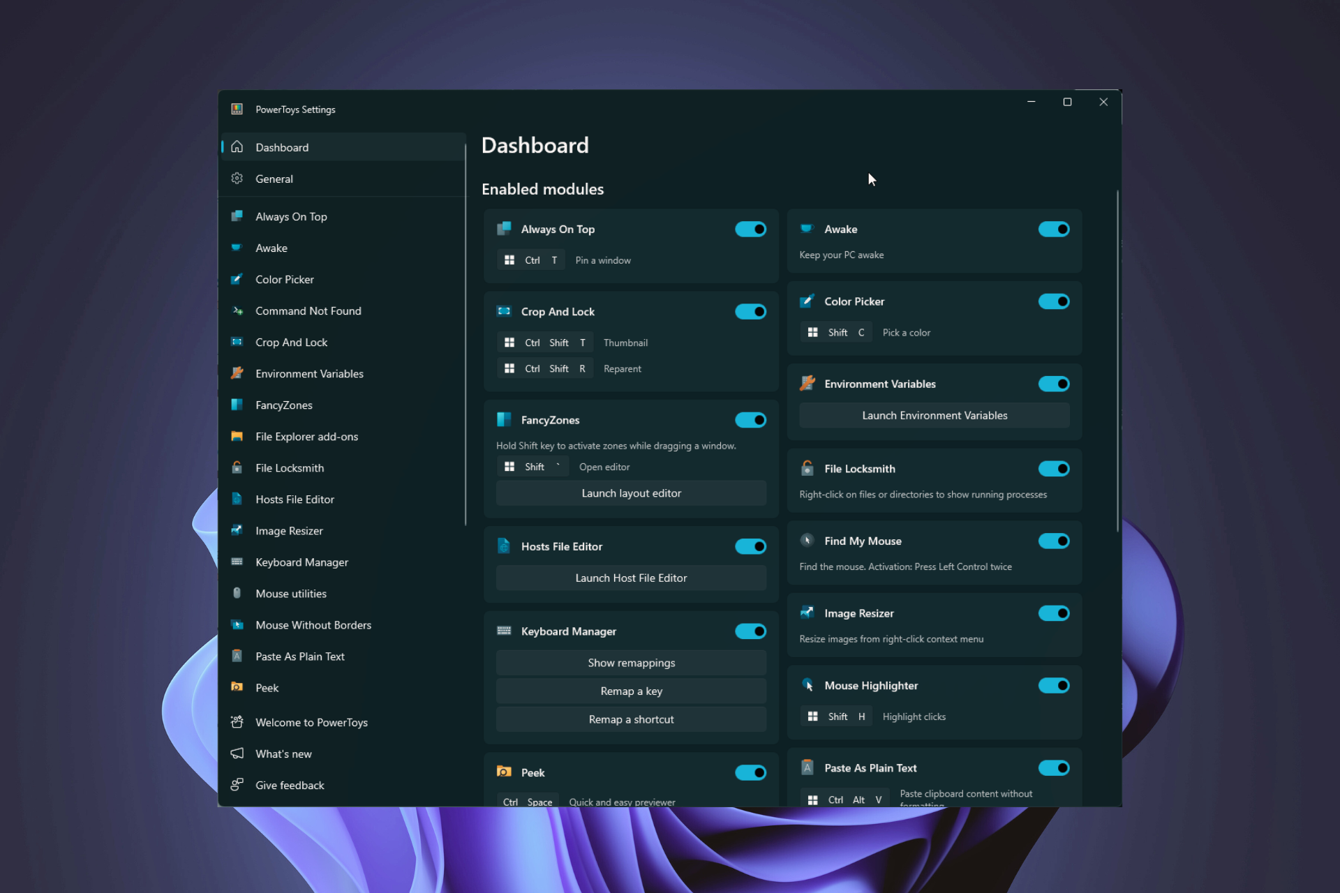
Task: Click the Paste As Plain Text sidebar icon
Action: pos(237,656)
